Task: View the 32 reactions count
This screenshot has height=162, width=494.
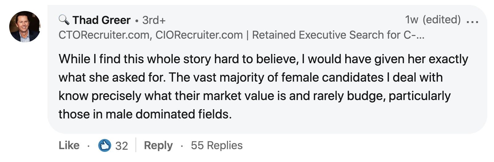Action: click(122, 146)
